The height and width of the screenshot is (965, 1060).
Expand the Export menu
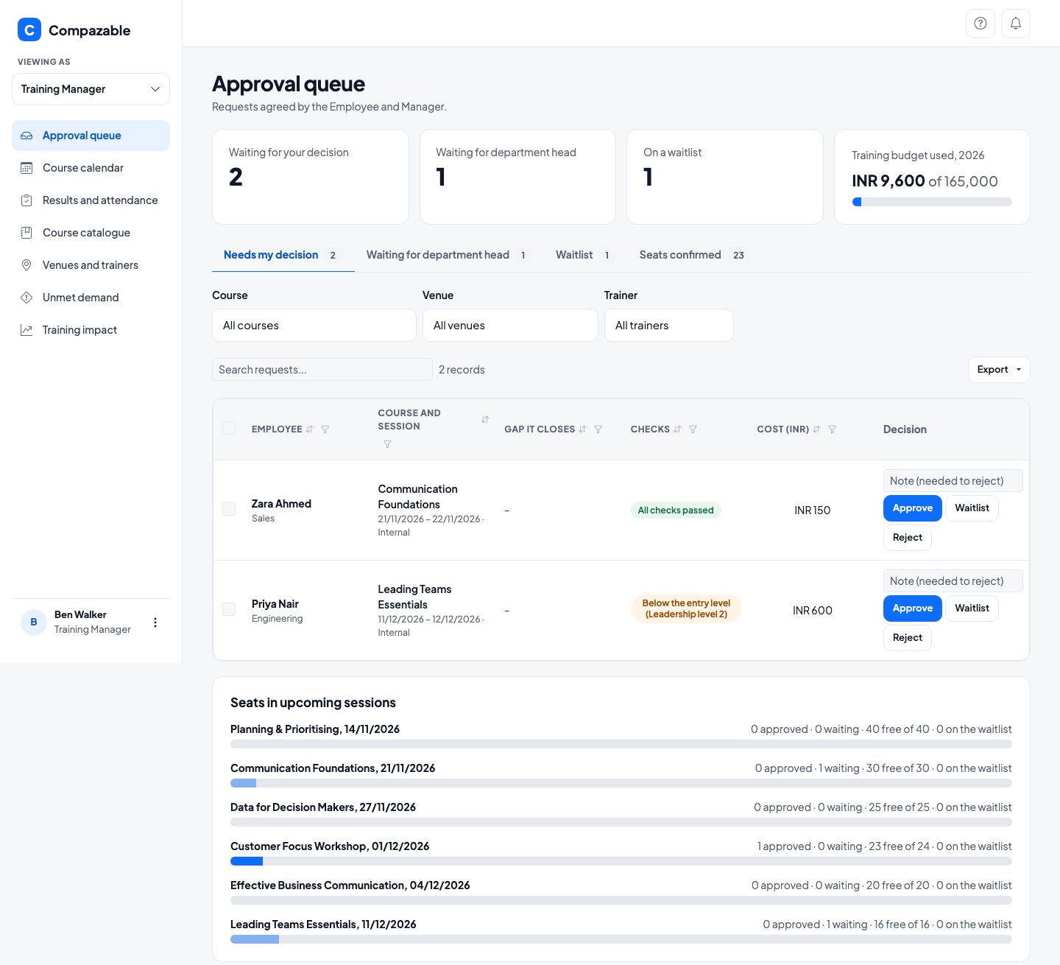tap(999, 370)
